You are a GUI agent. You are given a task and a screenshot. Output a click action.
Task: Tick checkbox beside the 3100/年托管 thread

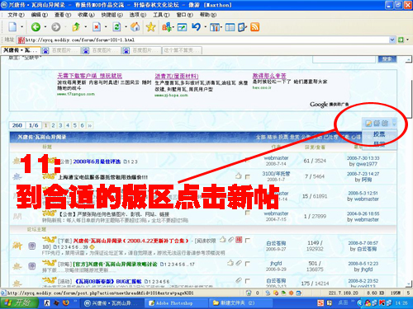pos(248,176)
